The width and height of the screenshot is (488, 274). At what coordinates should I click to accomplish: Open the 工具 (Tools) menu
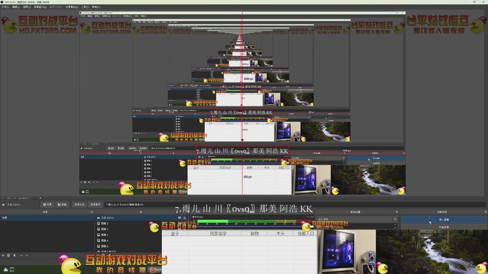click(x=85, y=7)
